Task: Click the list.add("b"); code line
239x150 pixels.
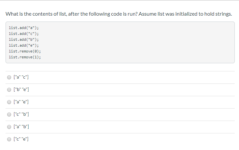Action: click(24, 39)
